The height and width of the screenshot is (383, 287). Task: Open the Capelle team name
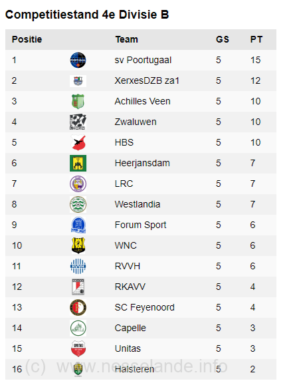tap(130, 328)
